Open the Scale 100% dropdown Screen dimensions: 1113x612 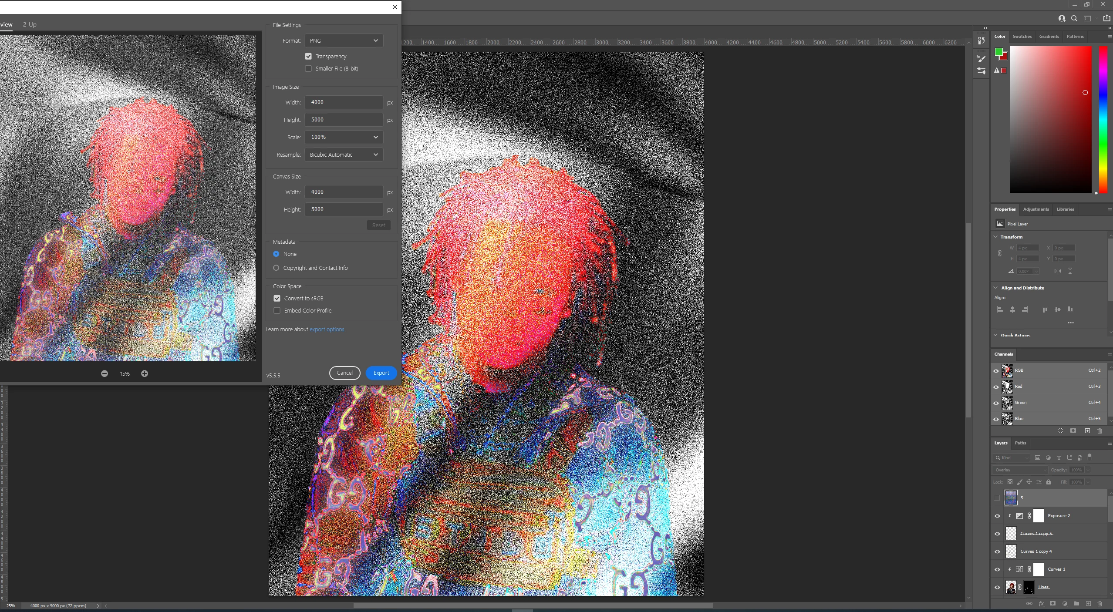pos(344,137)
